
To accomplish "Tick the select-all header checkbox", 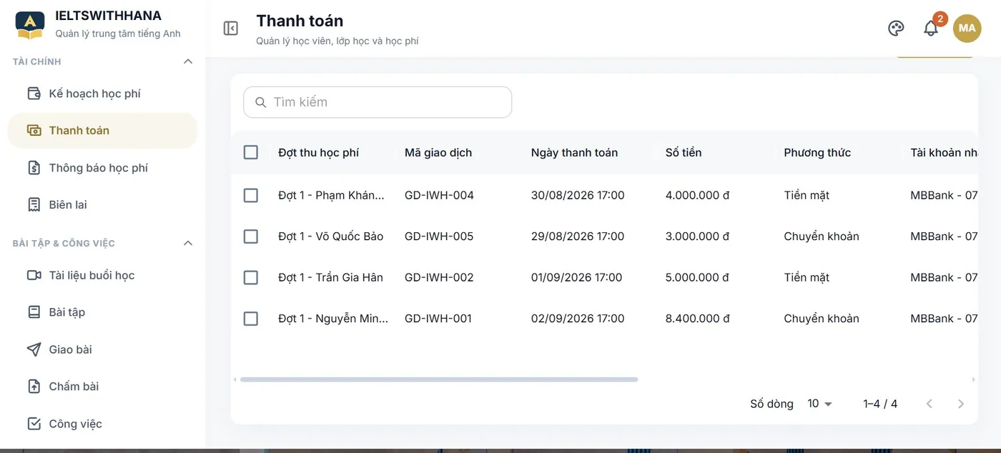I will tap(250, 152).
